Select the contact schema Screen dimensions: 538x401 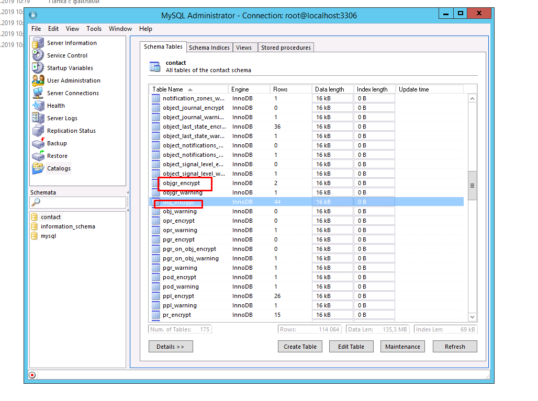51,217
